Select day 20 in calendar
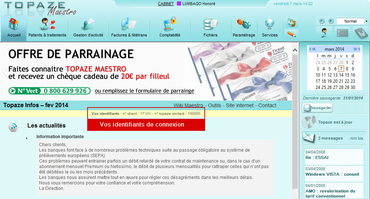The width and height of the screenshot is (370, 199). [335, 81]
